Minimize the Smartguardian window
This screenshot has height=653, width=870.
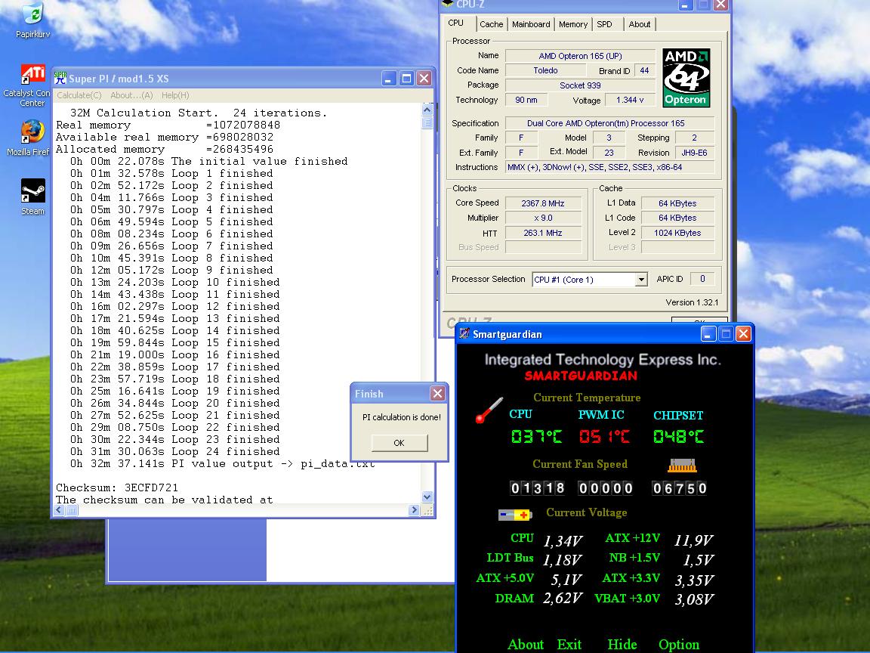(x=708, y=334)
